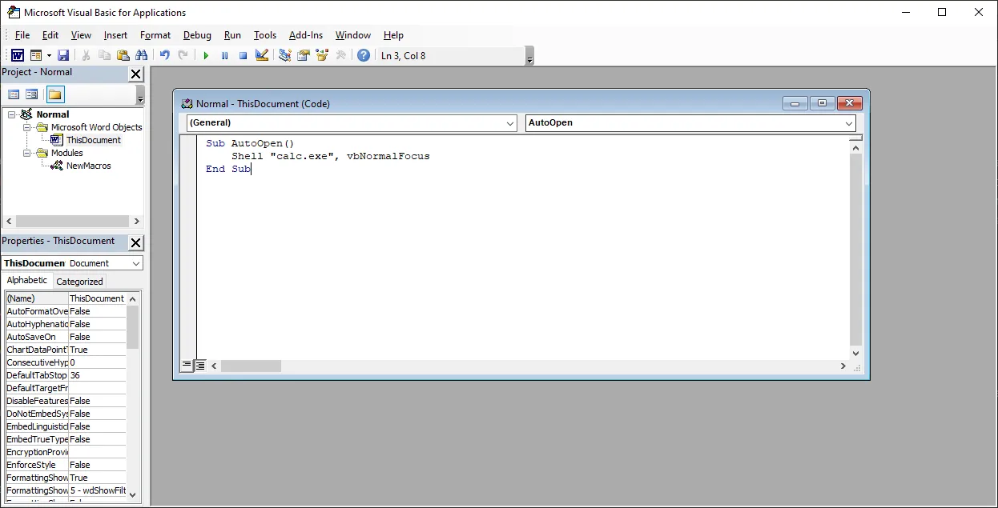This screenshot has height=508, width=998.
Task: Switch to the Categorized properties tab
Action: 79,282
